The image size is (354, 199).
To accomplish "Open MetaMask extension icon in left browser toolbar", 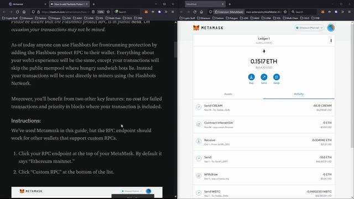I will [x=146, y=12].
